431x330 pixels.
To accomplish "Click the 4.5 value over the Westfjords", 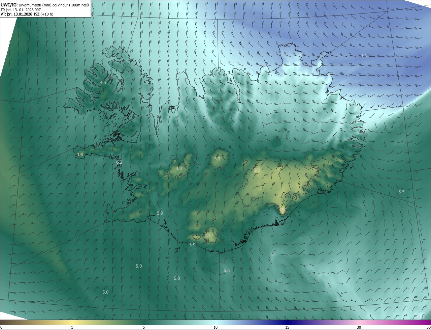I will (103, 82).
